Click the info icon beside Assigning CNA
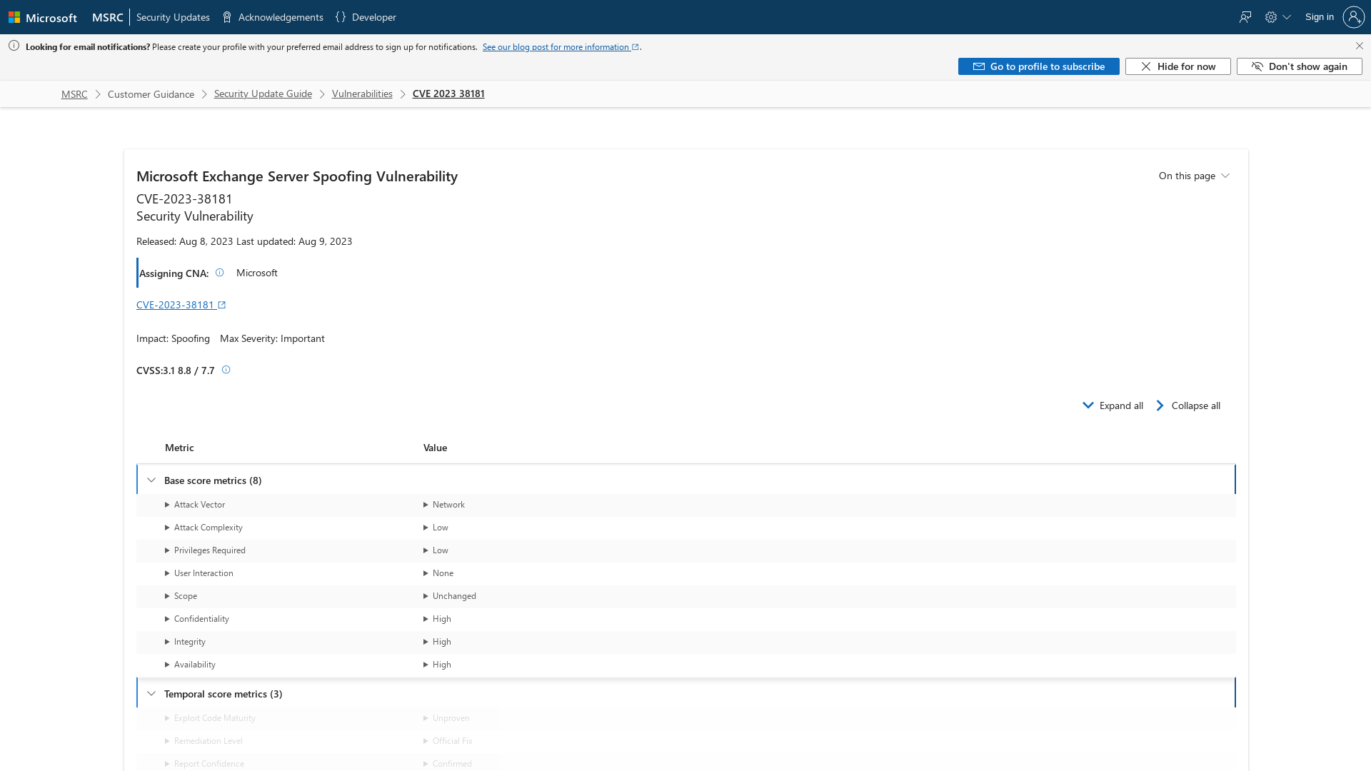The image size is (1371, 771). tap(220, 273)
